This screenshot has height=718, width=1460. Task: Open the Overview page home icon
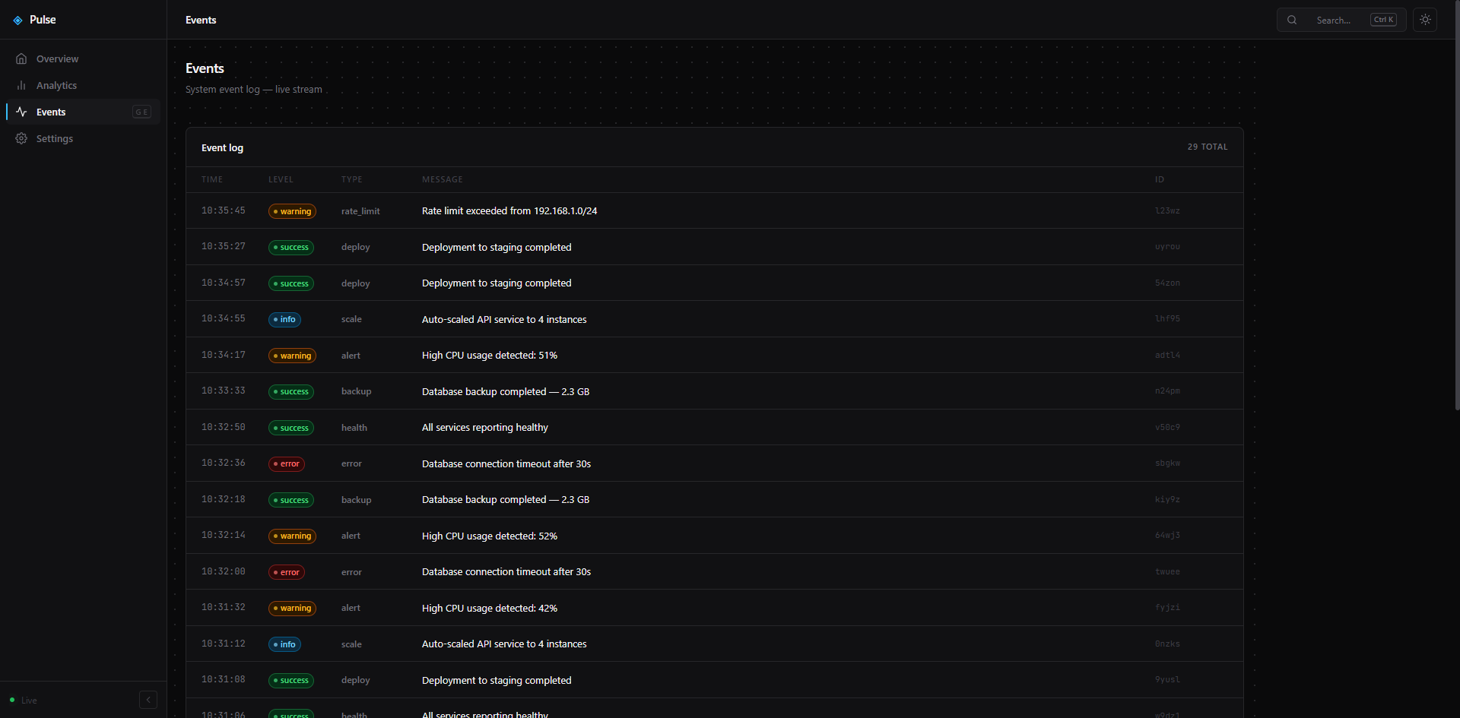coord(21,59)
